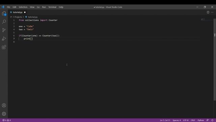Open the Explorer view in activity bar
The height and width of the screenshot is (122, 216).
(4, 14)
